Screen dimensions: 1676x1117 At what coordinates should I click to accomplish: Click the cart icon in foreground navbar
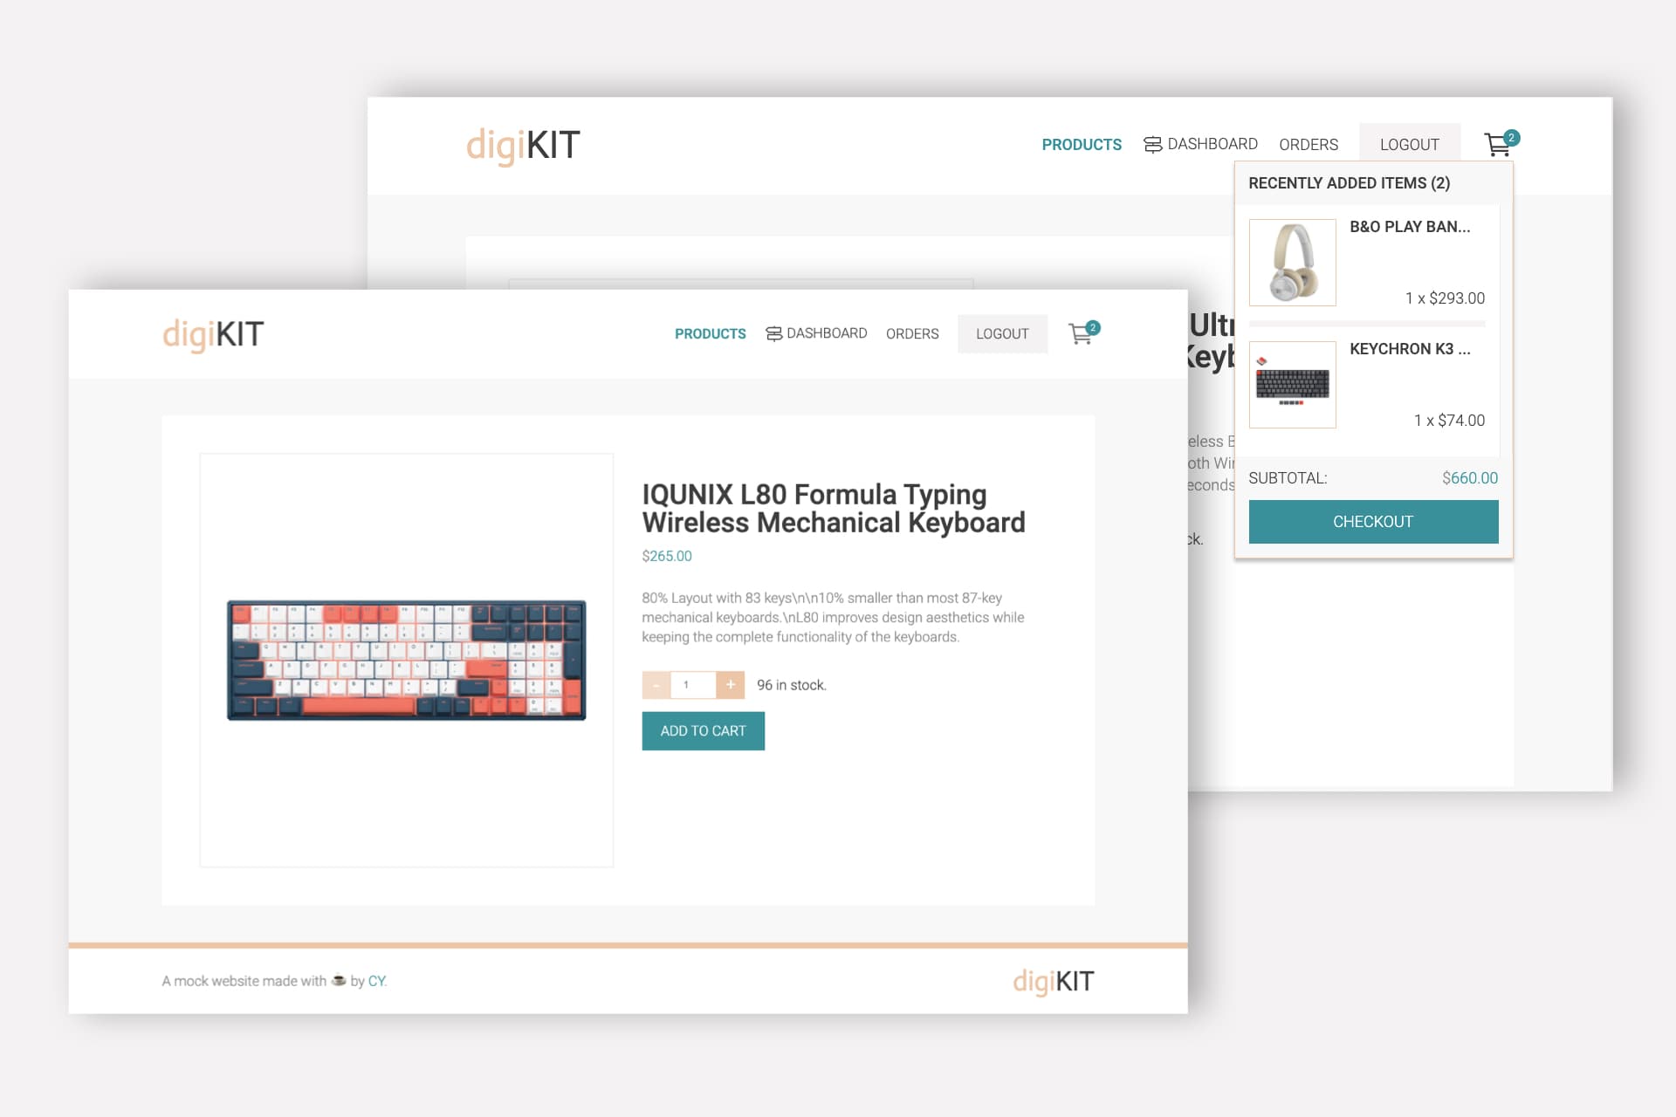(1080, 332)
